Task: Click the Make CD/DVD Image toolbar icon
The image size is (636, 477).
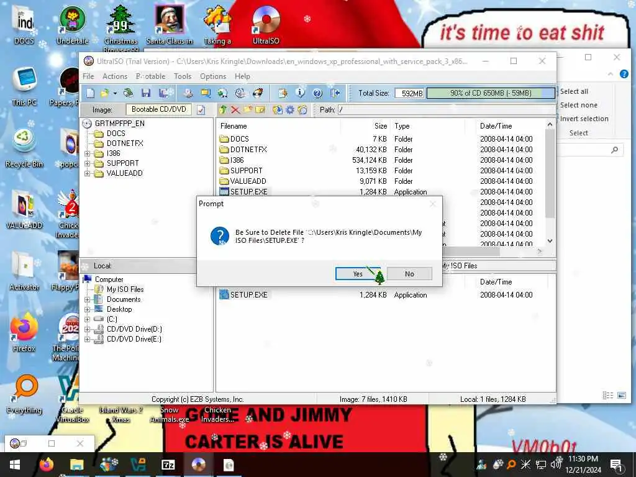Action: (188, 93)
